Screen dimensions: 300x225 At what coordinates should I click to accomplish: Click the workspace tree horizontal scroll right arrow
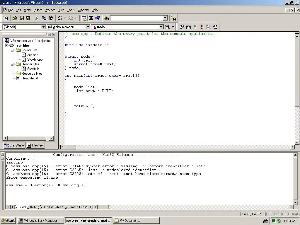pos(51,138)
